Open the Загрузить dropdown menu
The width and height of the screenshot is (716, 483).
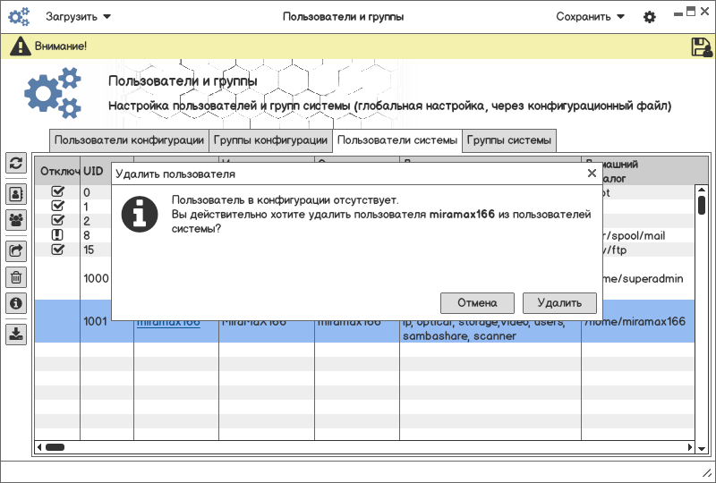click(x=79, y=17)
